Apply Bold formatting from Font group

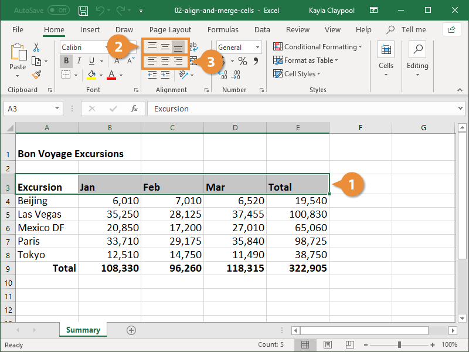66,60
